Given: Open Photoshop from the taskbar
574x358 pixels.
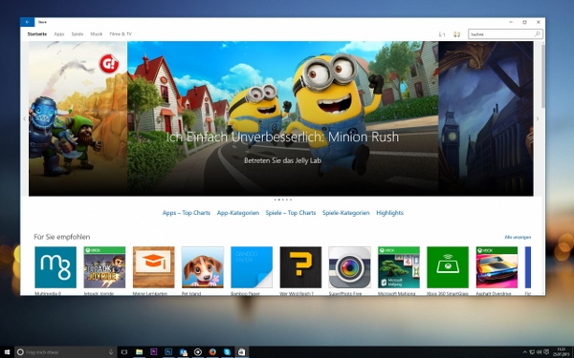Looking at the screenshot, I should [x=168, y=352].
